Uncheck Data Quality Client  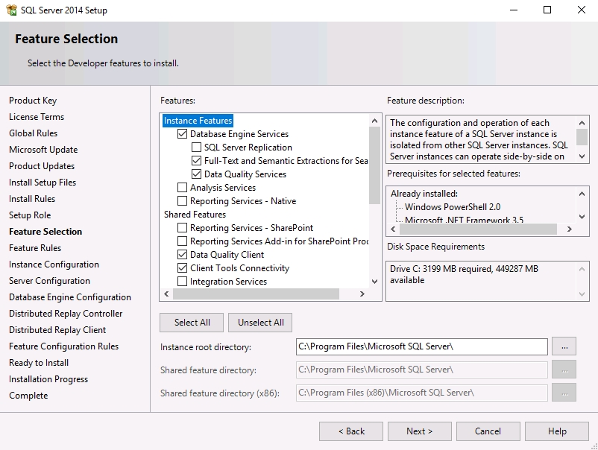[x=182, y=255]
